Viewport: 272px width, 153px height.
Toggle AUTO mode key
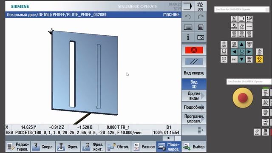tap(265, 122)
